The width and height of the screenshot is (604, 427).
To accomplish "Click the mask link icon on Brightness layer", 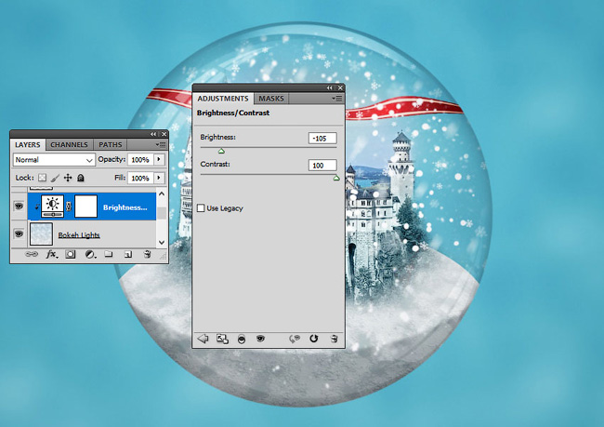I will click(69, 207).
